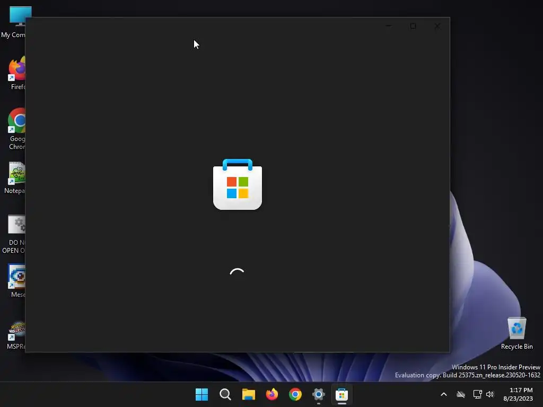The height and width of the screenshot is (407, 543).
Task: Select Firefox desktop shortcut
Action: 16,73
